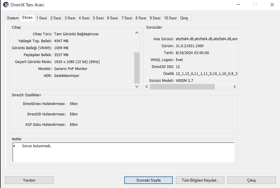Click the Sürücüler horizontal scrollbar thumb
The height and width of the screenshot is (188, 280).
(182, 87)
